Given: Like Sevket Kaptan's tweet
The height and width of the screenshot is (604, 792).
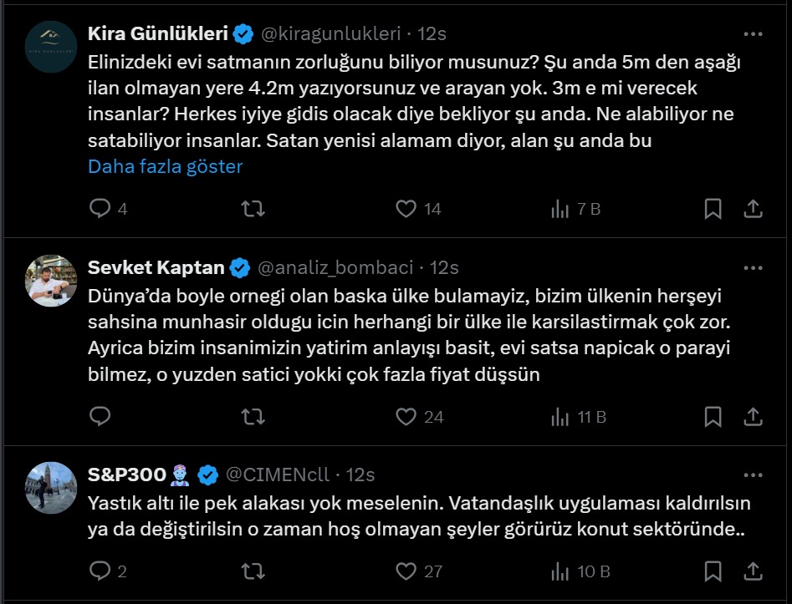Looking at the screenshot, I should [406, 416].
